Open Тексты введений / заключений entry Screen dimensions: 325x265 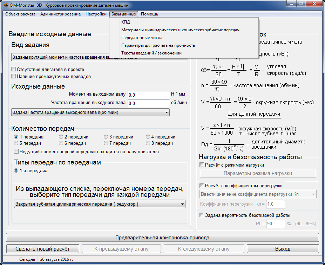[184, 53]
